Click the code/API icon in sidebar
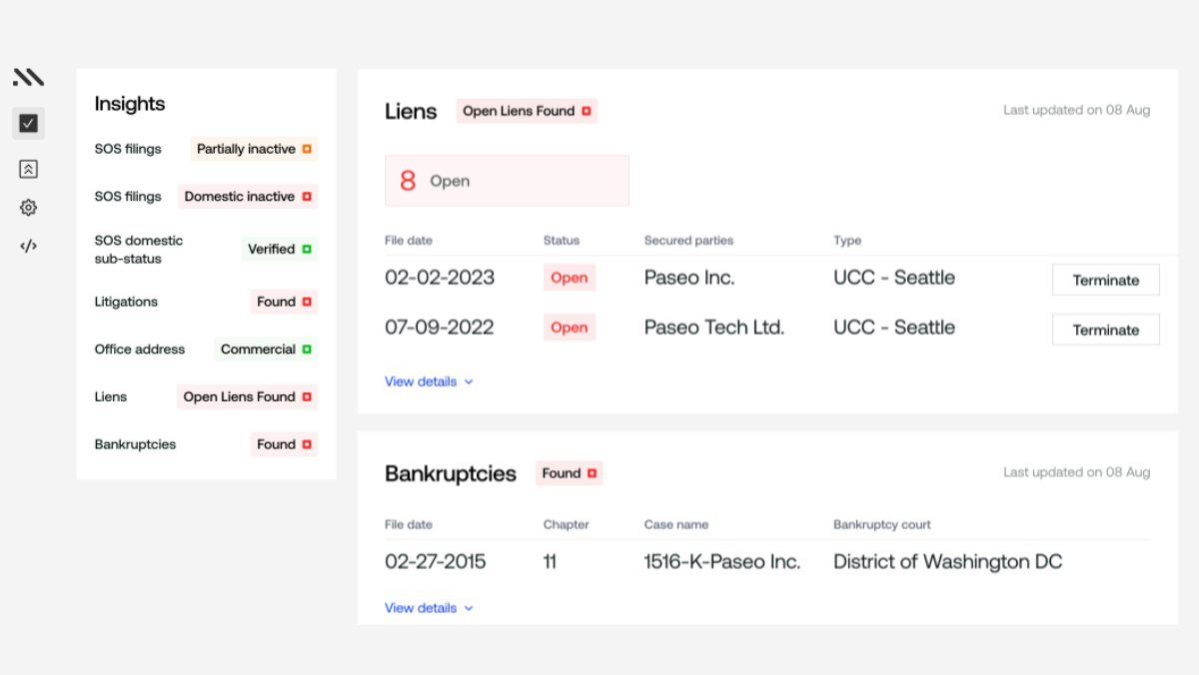The height and width of the screenshot is (675, 1199). (x=28, y=245)
